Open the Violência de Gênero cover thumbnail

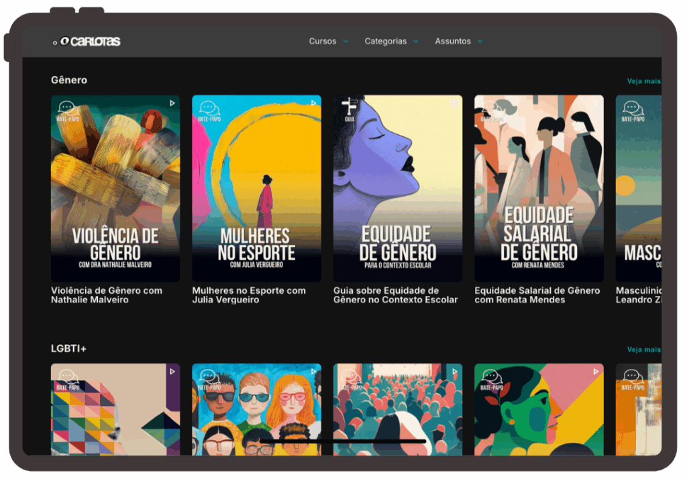click(115, 188)
